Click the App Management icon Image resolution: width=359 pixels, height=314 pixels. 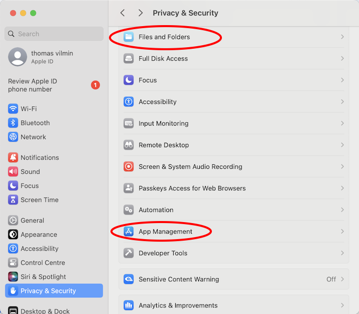[129, 232]
